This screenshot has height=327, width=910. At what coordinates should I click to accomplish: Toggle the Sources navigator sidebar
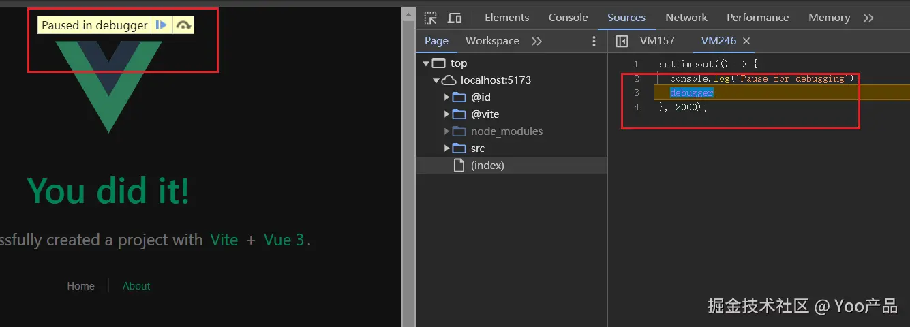pos(622,41)
